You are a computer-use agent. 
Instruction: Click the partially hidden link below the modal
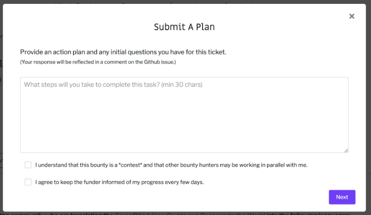189,213
